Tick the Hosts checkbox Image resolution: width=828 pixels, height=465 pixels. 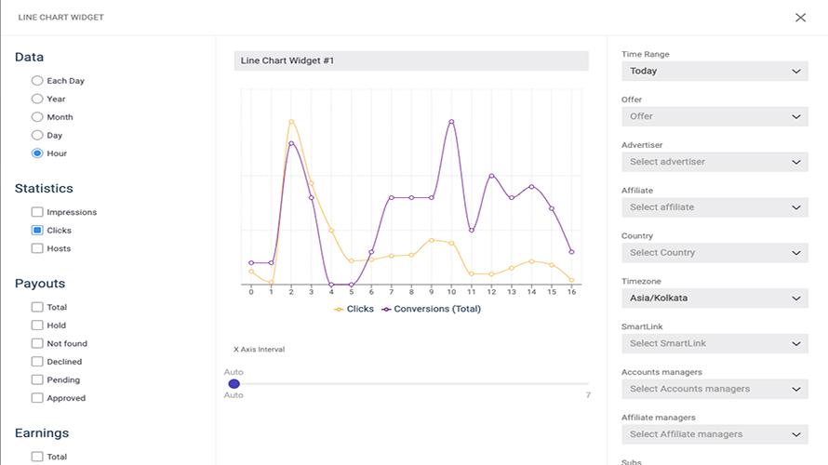[x=37, y=248]
